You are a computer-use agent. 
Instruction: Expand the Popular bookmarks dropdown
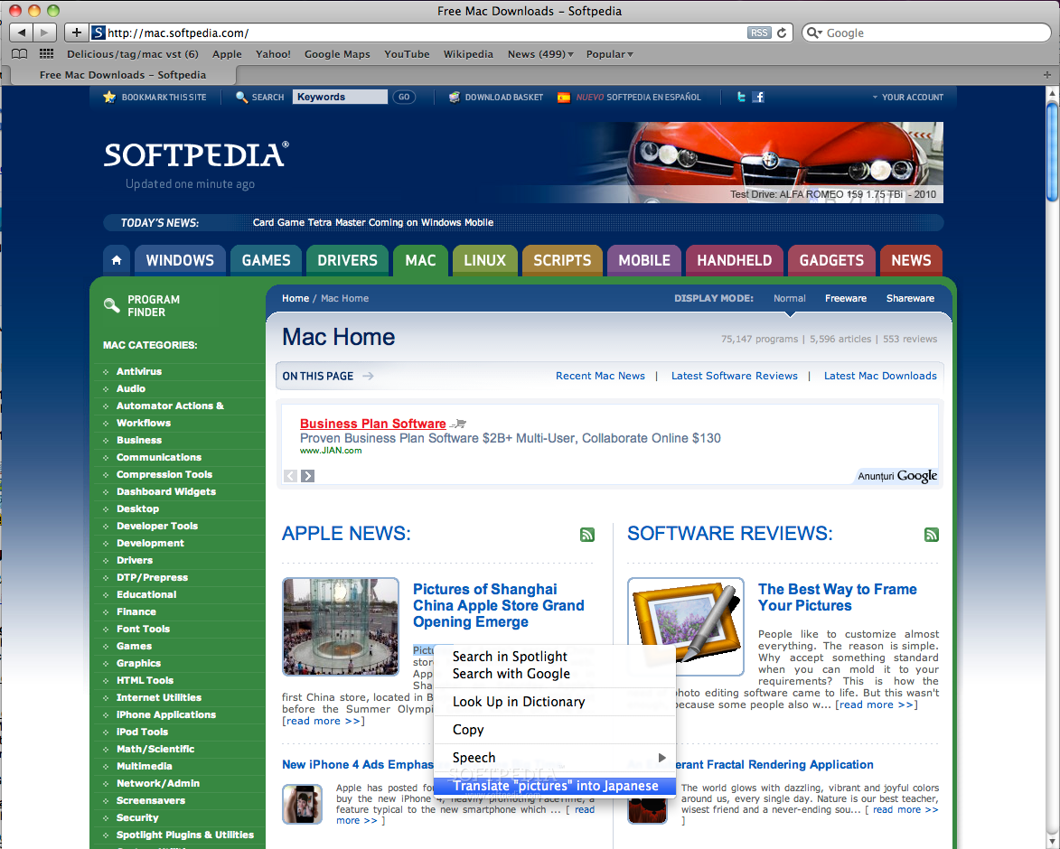coord(609,54)
